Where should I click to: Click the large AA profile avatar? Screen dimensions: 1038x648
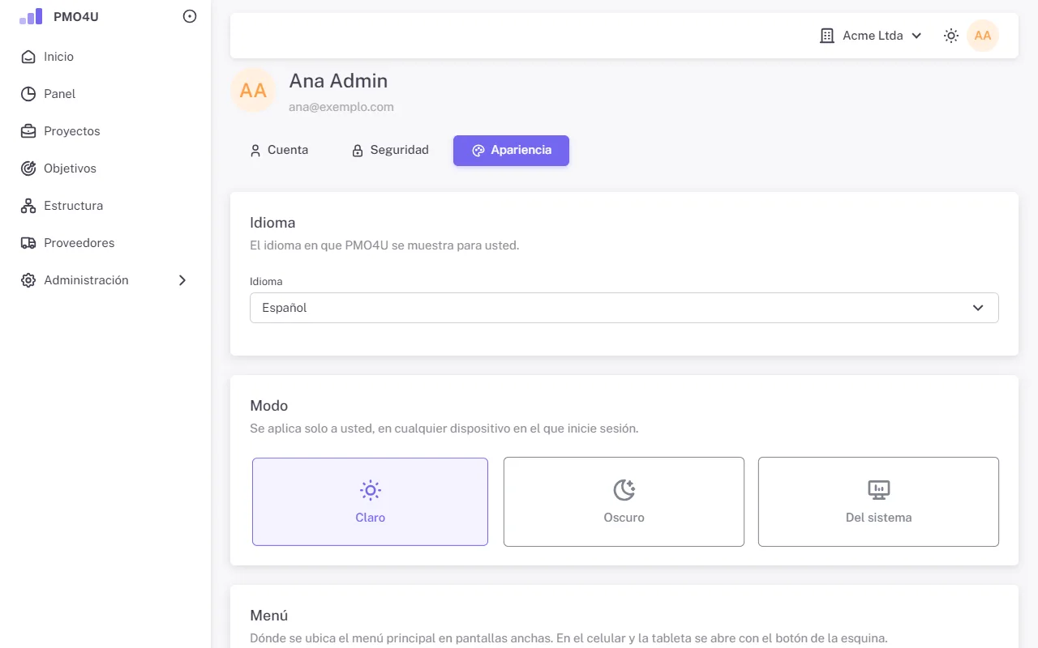tap(253, 90)
